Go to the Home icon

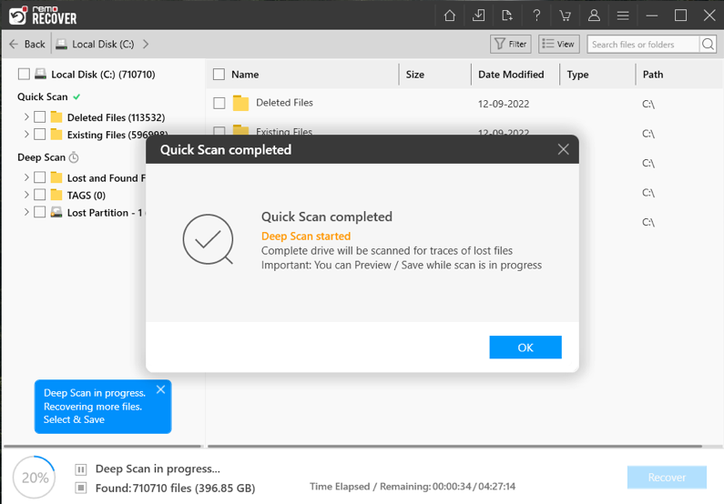point(449,15)
